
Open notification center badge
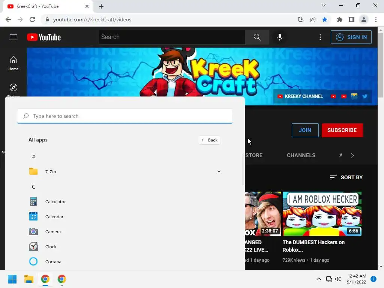pyautogui.click(x=373, y=279)
